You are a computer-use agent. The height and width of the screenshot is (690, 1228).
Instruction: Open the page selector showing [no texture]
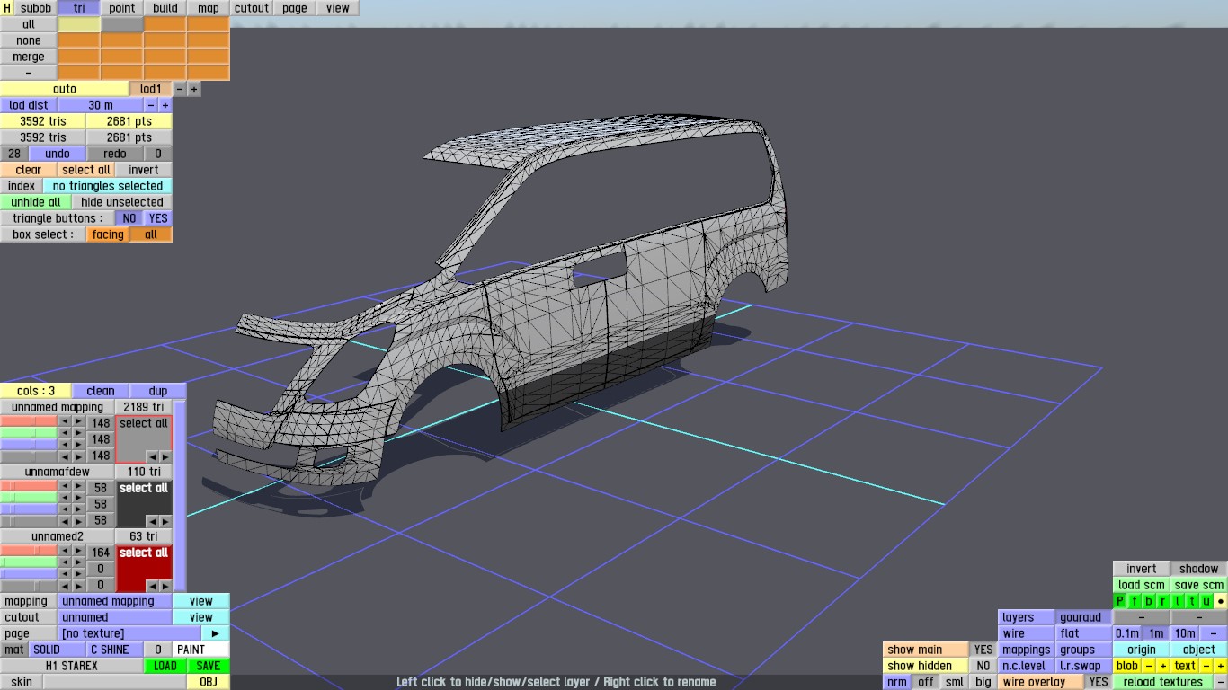click(129, 633)
